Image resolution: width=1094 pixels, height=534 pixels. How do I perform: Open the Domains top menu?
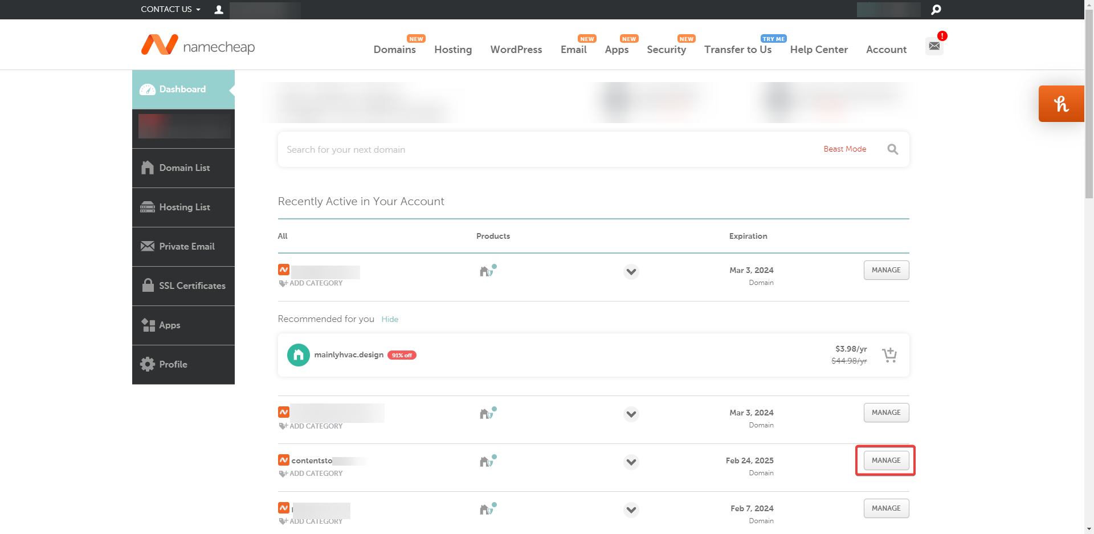click(x=394, y=50)
